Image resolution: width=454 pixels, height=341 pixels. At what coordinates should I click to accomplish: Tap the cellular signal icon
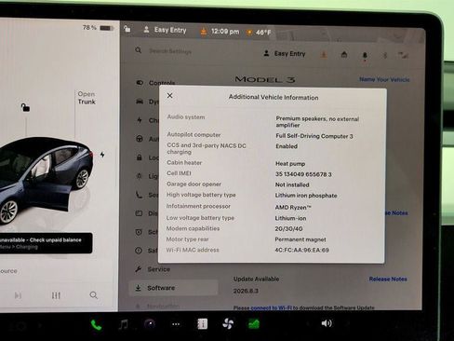point(403,56)
